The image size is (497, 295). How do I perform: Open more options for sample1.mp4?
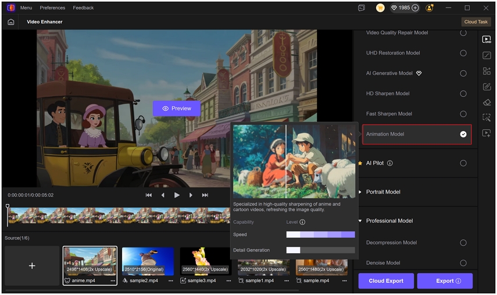287,281
